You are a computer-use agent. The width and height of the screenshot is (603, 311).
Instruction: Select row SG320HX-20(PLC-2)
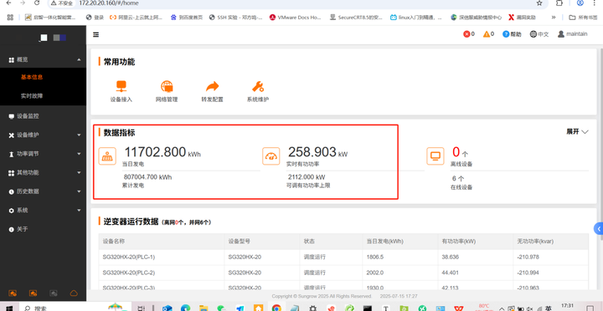click(x=343, y=273)
